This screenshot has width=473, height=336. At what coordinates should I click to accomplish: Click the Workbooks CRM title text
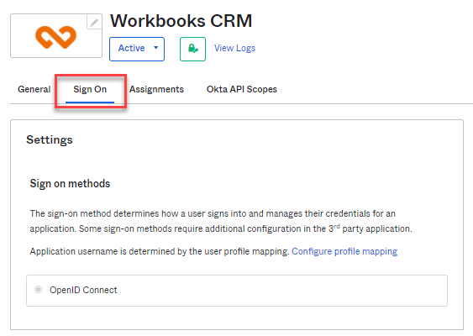(181, 21)
